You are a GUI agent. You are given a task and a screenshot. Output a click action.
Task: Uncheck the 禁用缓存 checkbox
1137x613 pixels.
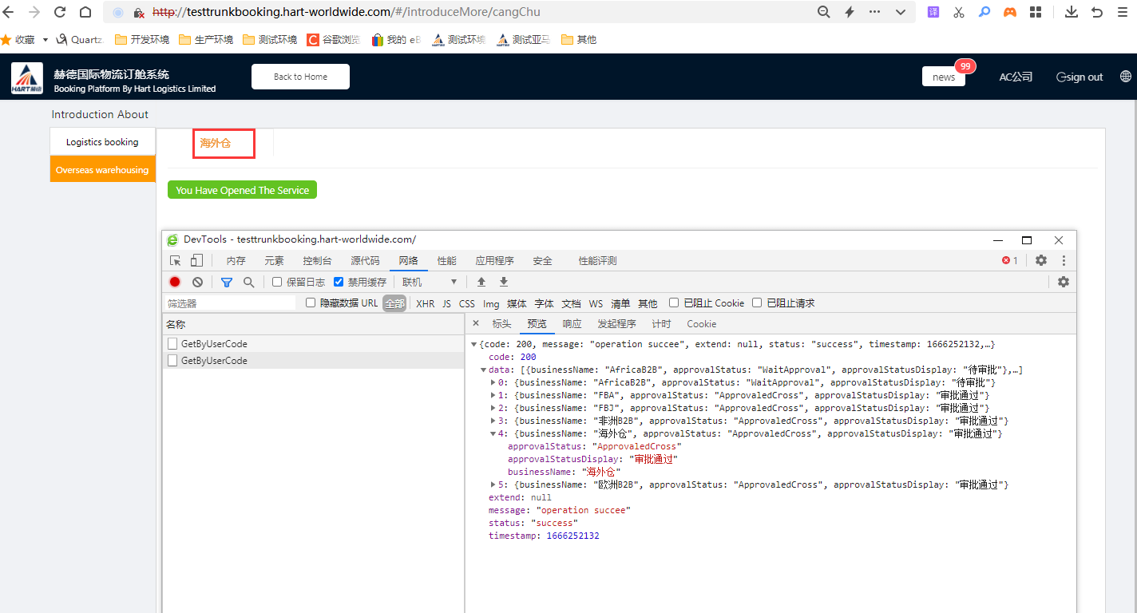pyautogui.click(x=339, y=282)
